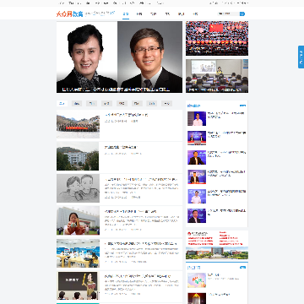Open title beside cartoon teacher thumbnail
The image size is (304, 304).
coord(138,276)
